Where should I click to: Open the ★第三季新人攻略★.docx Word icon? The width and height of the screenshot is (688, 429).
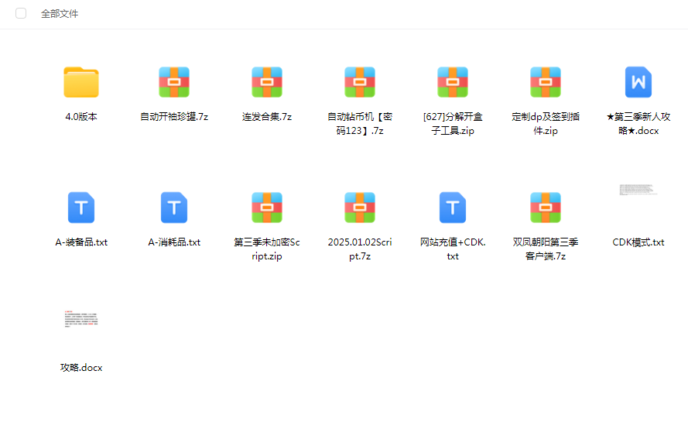638,82
